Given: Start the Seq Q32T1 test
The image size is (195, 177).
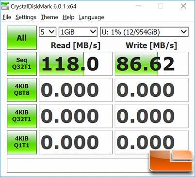Looking at the screenshot, I should click(x=22, y=64).
